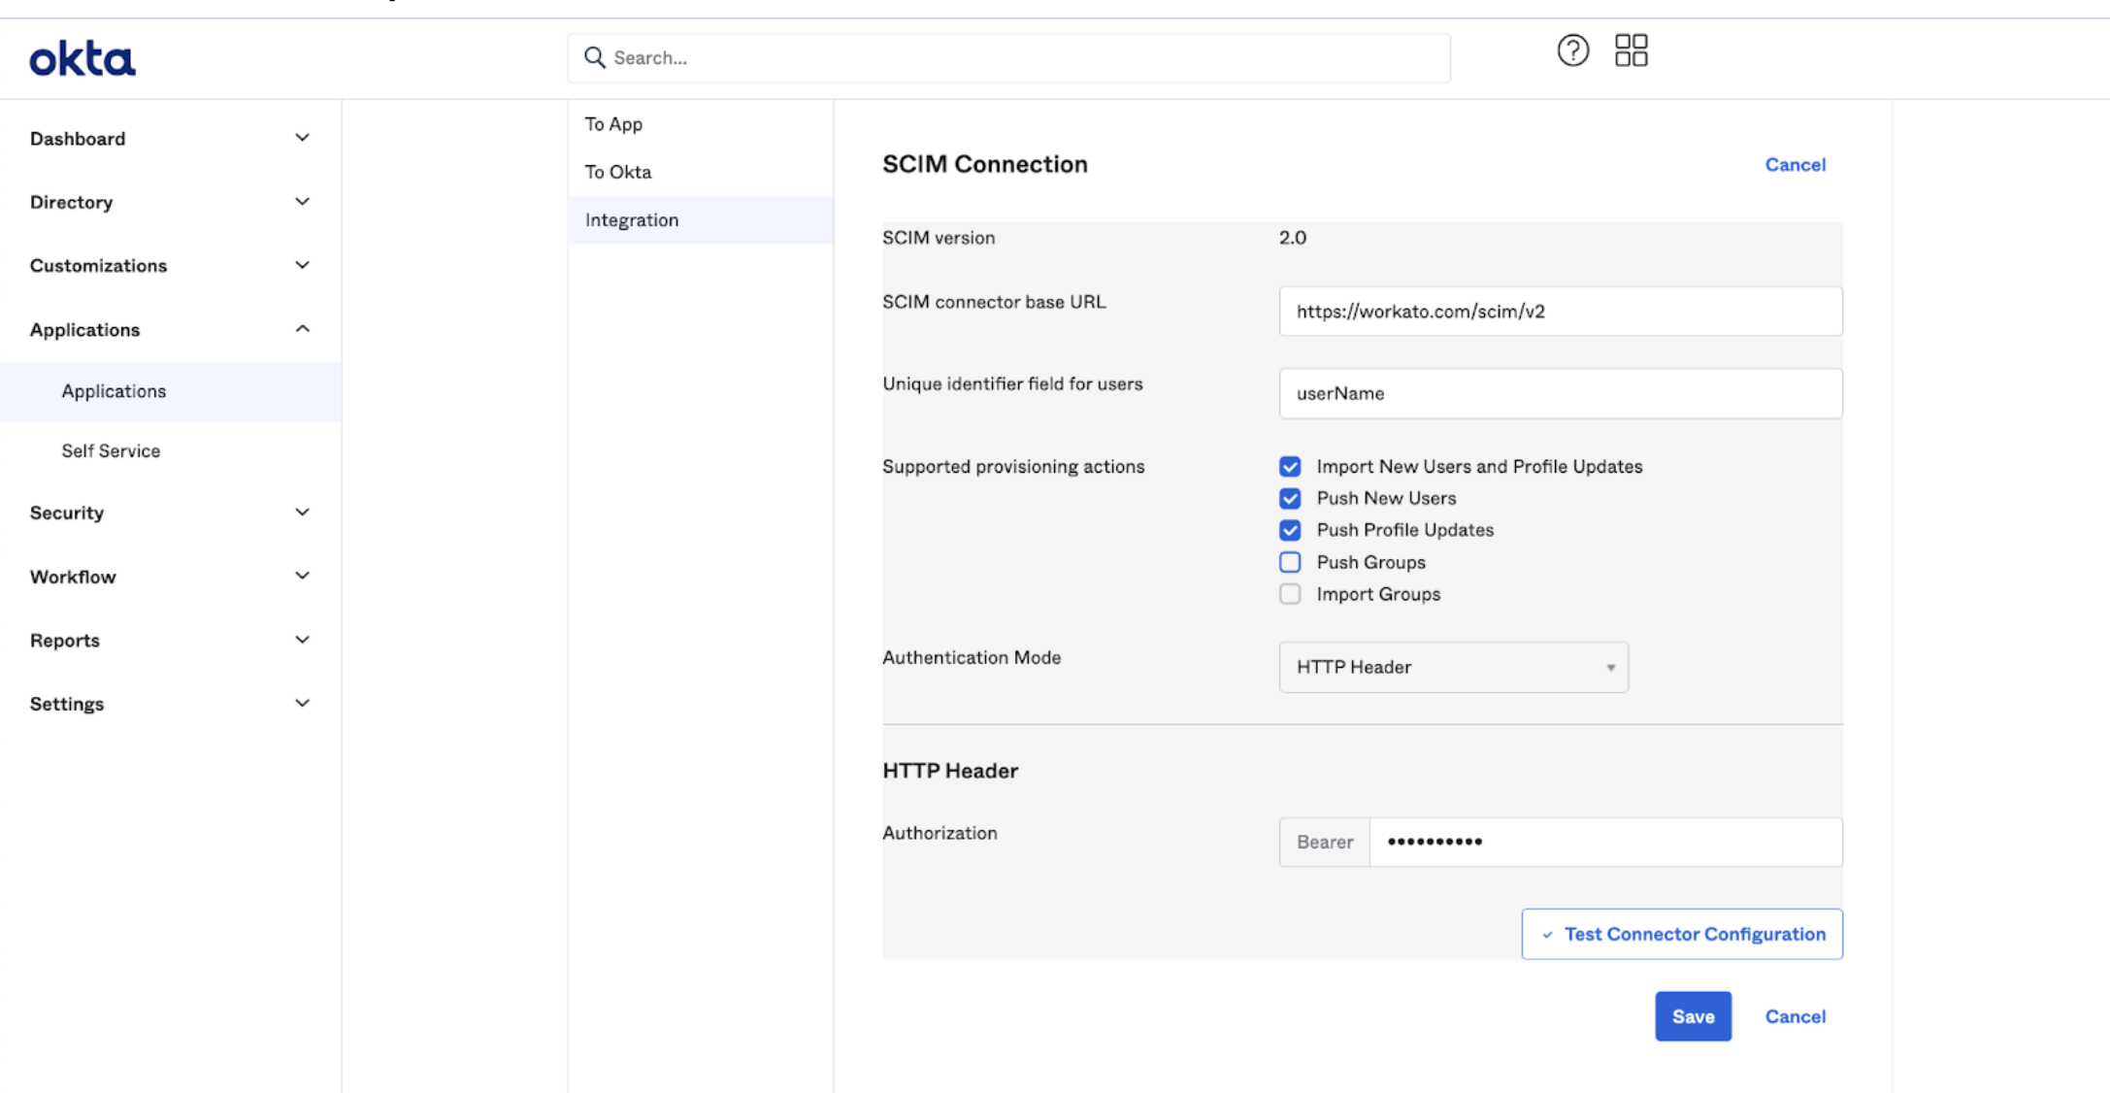This screenshot has height=1093, width=2110.
Task: Click the SCIM connector base URL field
Action: tap(1560, 312)
